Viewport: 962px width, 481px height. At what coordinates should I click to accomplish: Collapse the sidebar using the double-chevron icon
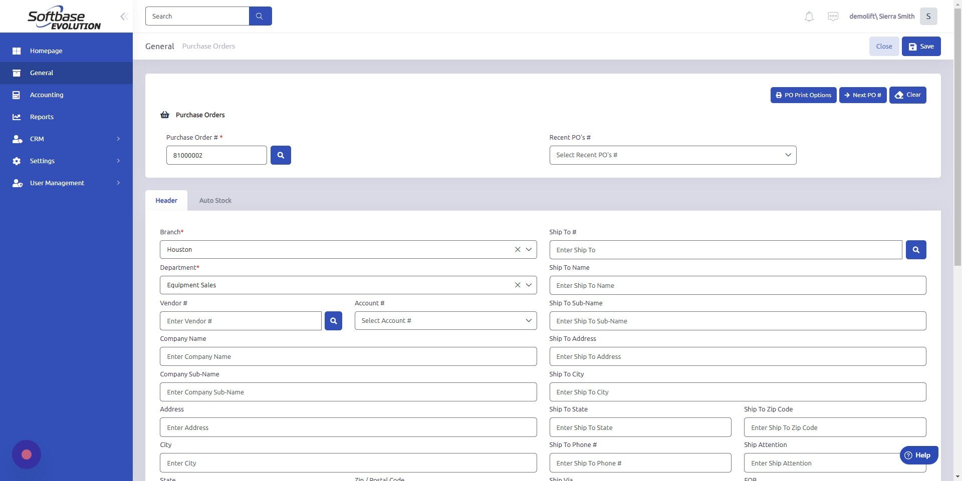[x=124, y=16]
